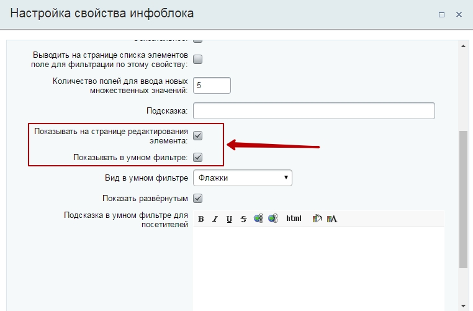
Task: Focus the multiple values count field
Action: [212, 85]
